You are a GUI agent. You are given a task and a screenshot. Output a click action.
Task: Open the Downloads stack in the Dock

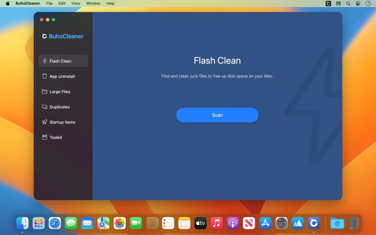pyautogui.click(x=337, y=223)
